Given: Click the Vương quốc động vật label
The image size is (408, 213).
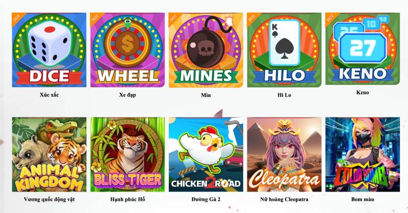Looking at the screenshot, I should click(49, 199).
